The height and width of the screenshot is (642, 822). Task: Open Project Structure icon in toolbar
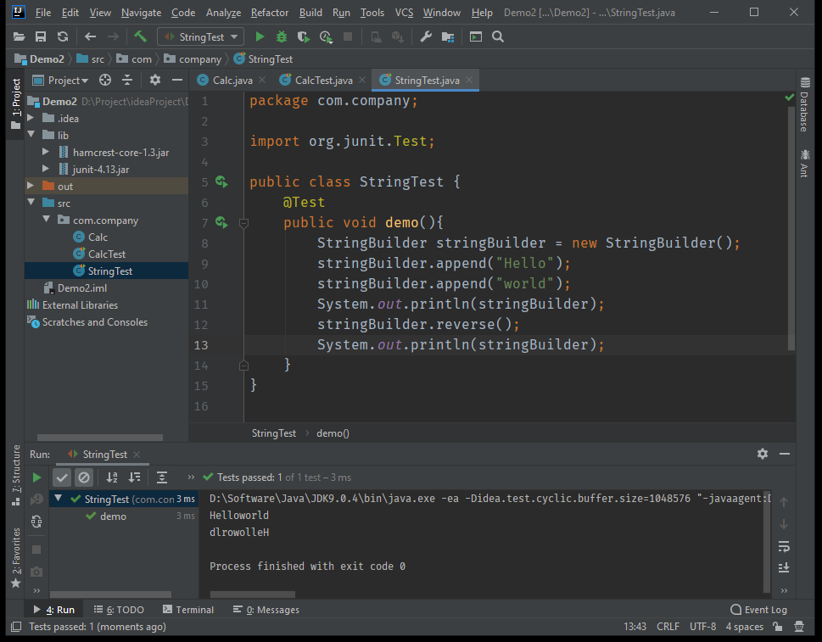click(x=448, y=36)
